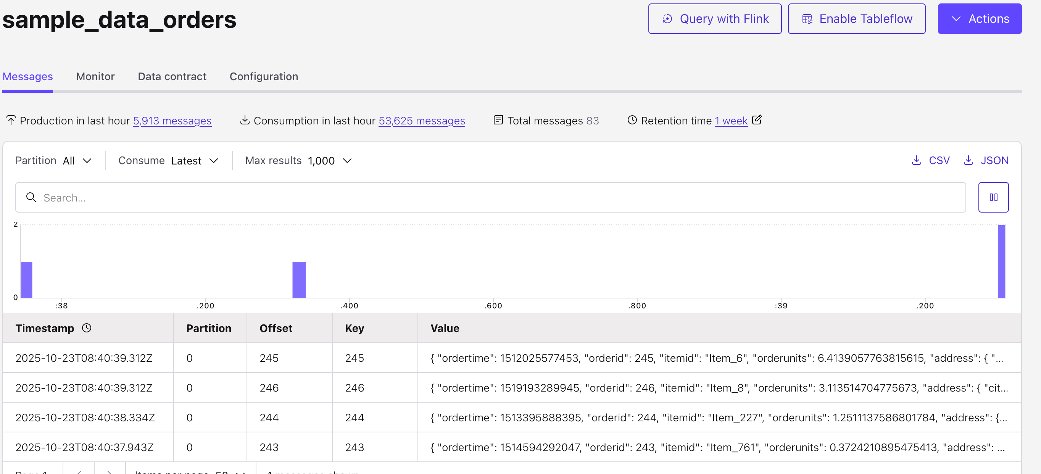Click the edit retention time pencil icon
Screen dimensions: 1041x474
click(756, 119)
